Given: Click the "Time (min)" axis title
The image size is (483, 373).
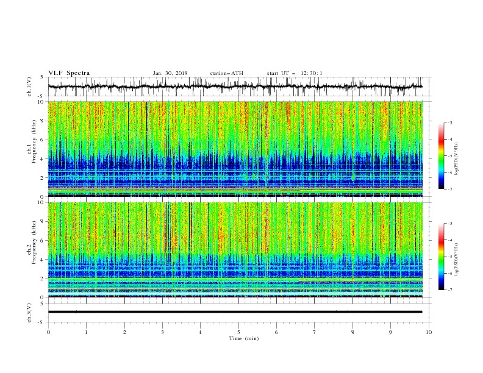Looking at the screenshot, I should [x=244, y=338].
